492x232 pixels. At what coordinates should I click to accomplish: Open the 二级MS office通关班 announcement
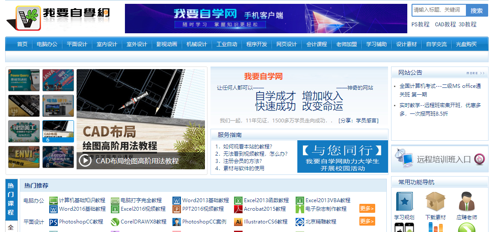pos(440,90)
